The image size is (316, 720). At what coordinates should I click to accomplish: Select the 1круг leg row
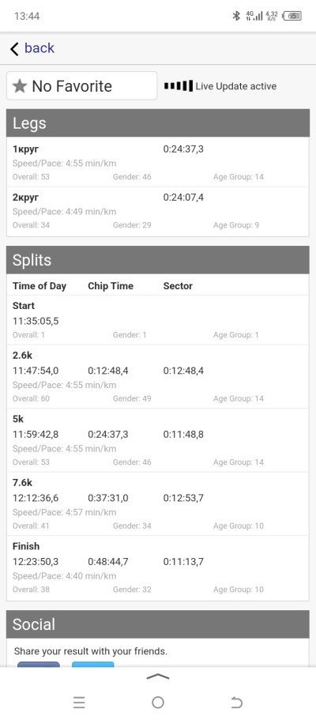click(x=158, y=162)
